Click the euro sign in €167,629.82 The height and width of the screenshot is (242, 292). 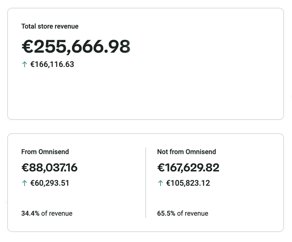pyautogui.click(x=161, y=168)
